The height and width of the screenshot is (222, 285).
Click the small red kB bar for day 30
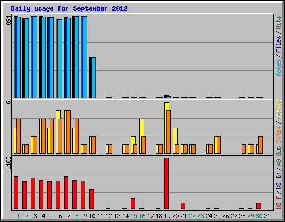[x=258, y=206]
